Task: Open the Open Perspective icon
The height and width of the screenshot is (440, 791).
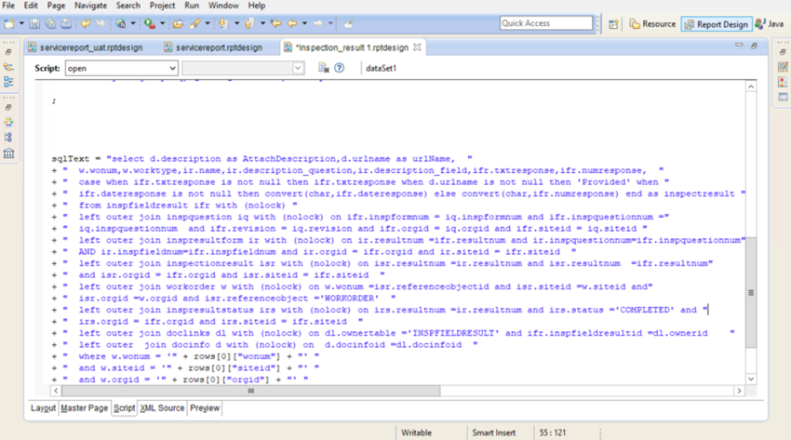Action: point(613,23)
